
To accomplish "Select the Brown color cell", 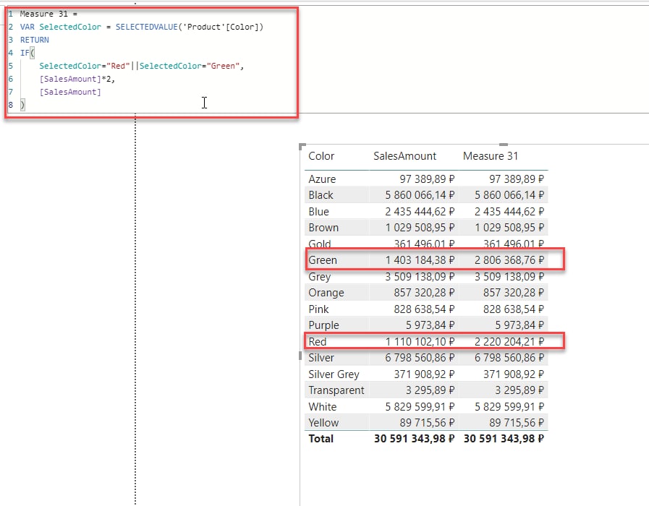I will [x=323, y=228].
